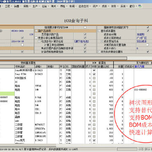Viewport: 152px width, 152px height.
Task: Select the Sony电源适配器 material name cell
Action: coord(24,70)
